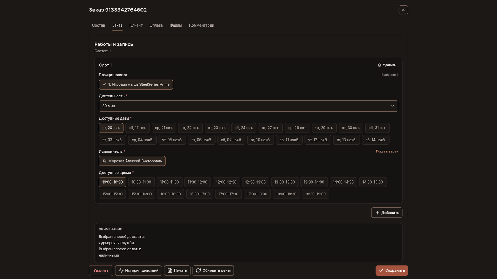Click the document icon on Печать
This screenshot has width=497, height=279.
pyautogui.click(x=170, y=270)
